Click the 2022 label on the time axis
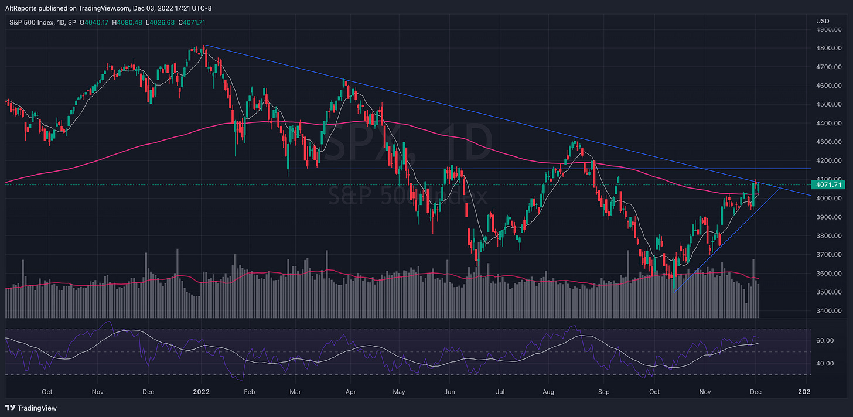The image size is (853, 417). tap(202, 392)
